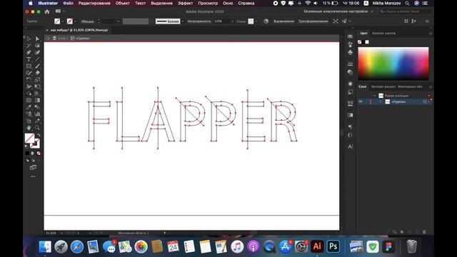This screenshot has height=257, width=457.
Task: Open opacity value arrow
Action: [x=232, y=21]
